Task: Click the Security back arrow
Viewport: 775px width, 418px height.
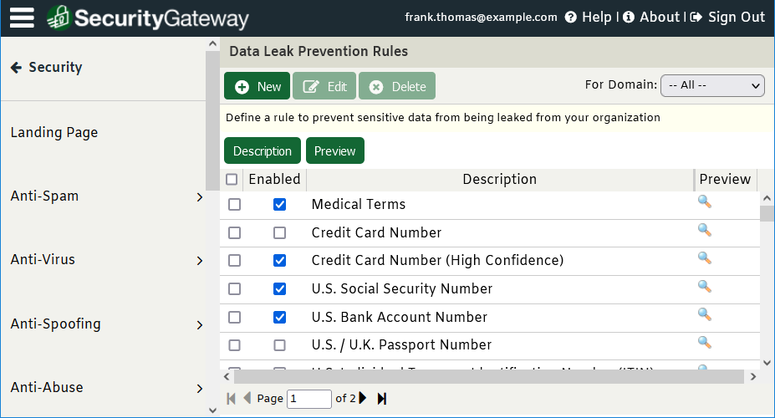Action: click(x=17, y=67)
